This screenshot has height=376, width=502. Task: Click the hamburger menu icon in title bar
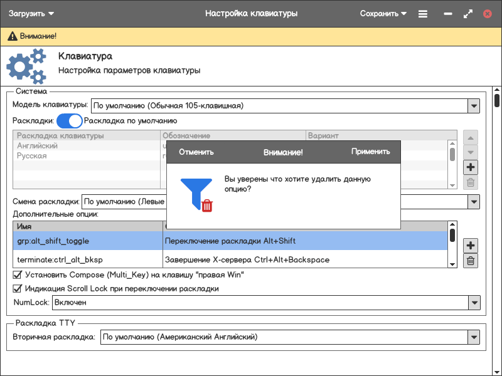click(x=423, y=13)
